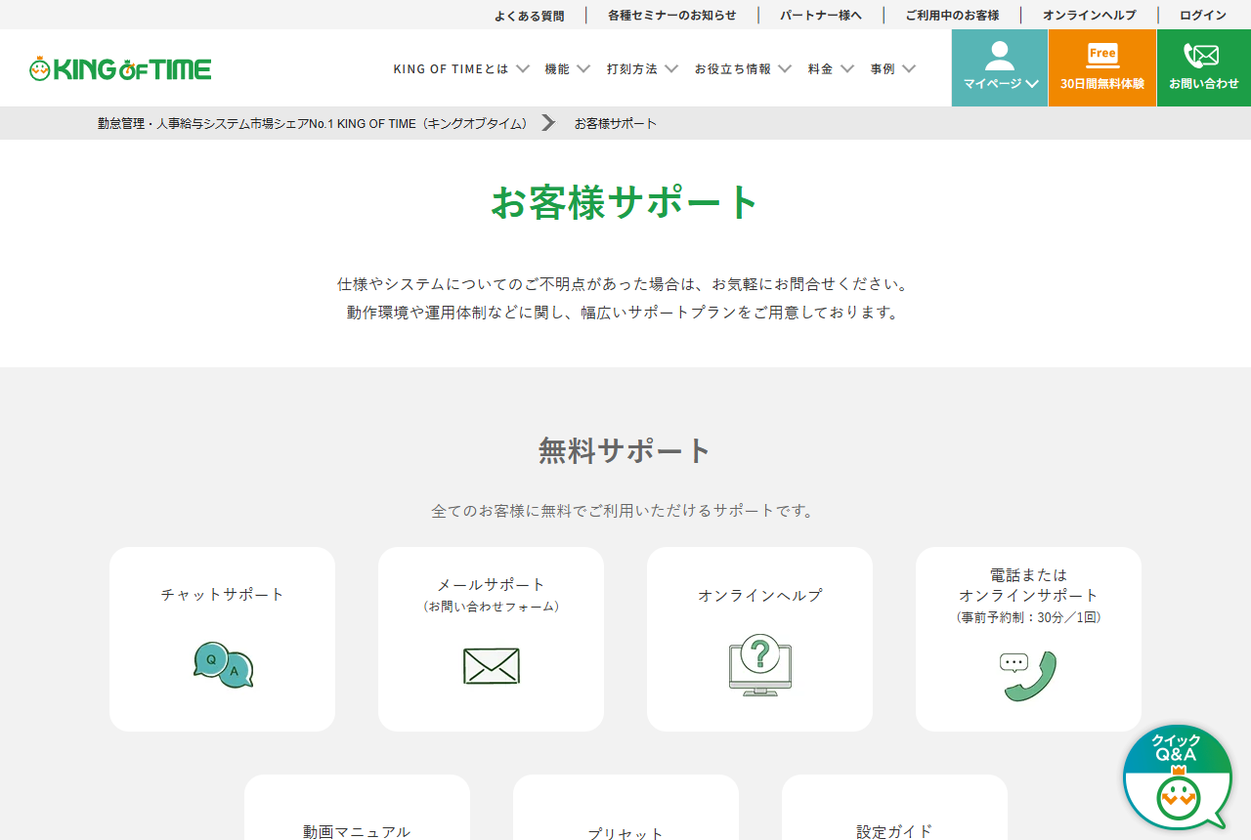Viewport: 1251px width, 840px height.
Task: Click the Free laptop trial icon
Action: (1102, 55)
